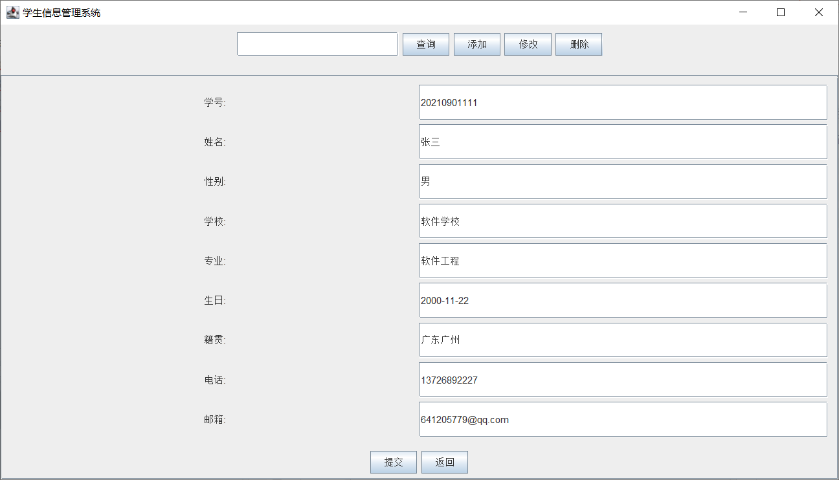Click the 查询 button
This screenshot has width=839, height=480.
coord(426,44)
